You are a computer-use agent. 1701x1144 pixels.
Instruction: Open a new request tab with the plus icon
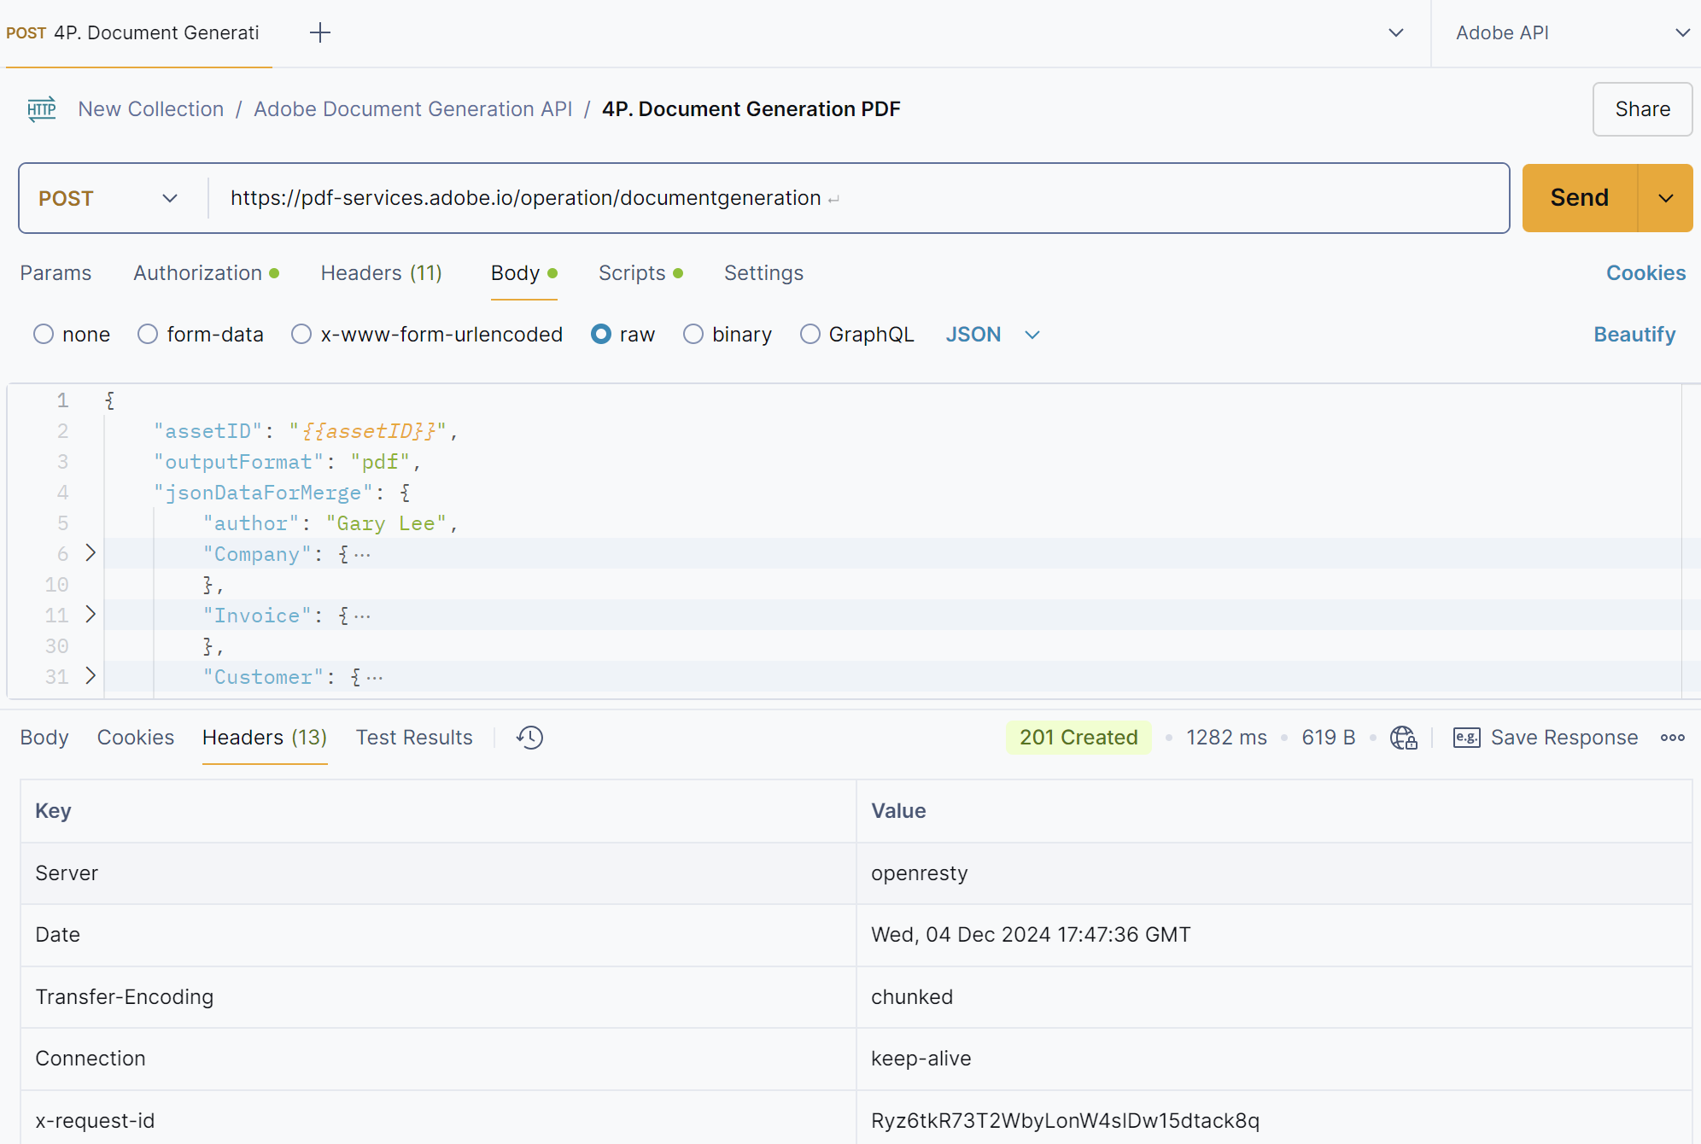(x=320, y=32)
